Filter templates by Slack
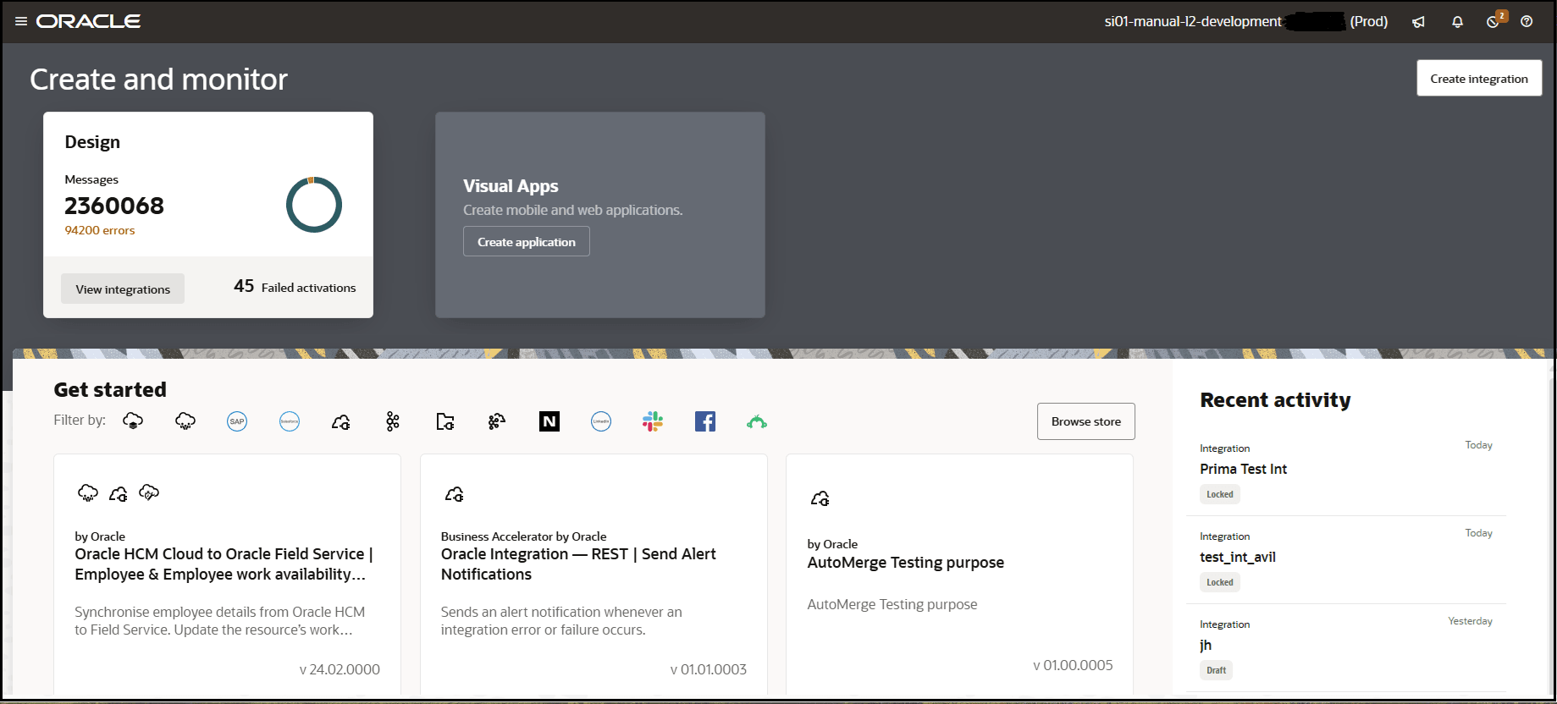 pos(653,421)
